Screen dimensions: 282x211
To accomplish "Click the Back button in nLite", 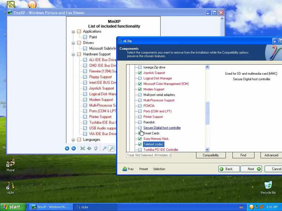I will pos(229,169).
